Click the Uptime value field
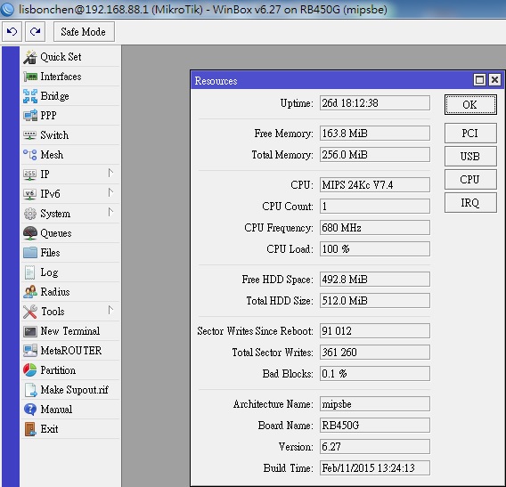The width and height of the screenshot is (506, 487). coord(375,103)
